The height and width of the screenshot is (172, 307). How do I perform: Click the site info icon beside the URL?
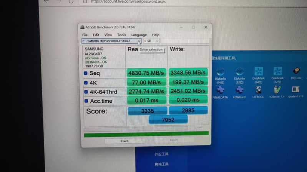(x=85, y=2)
